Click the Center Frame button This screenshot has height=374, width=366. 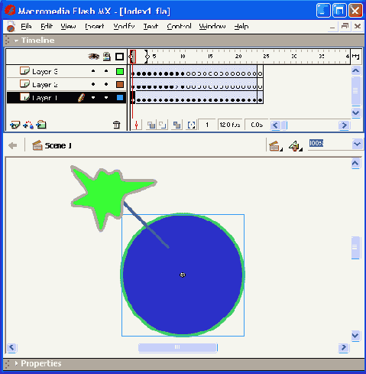[137, 125]
